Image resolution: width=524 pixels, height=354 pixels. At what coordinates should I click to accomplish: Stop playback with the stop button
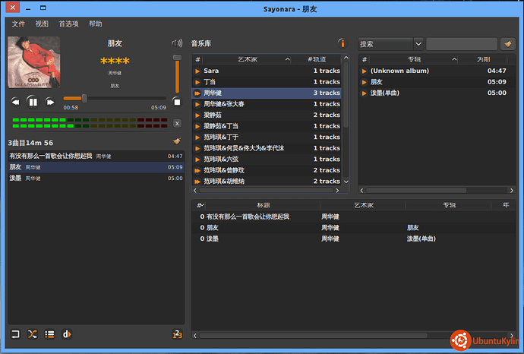click(x=177, y=102)
